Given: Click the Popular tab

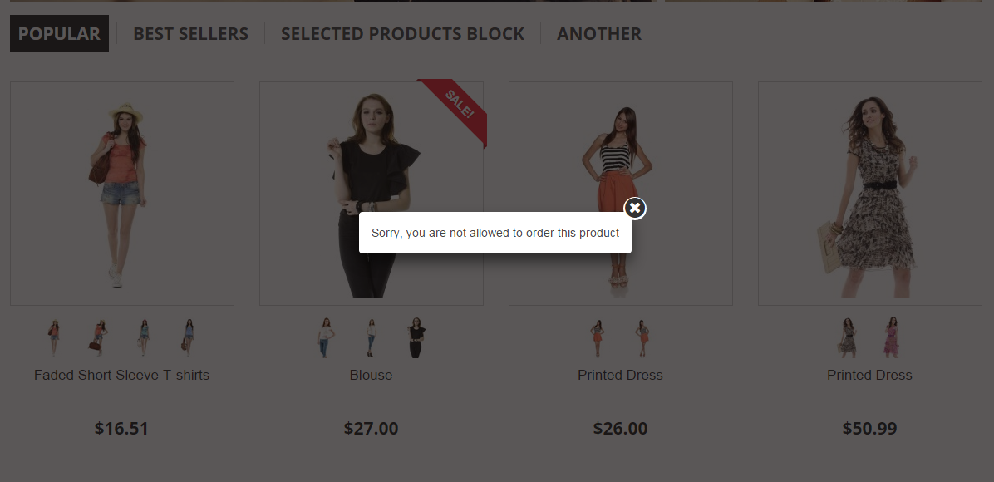Looking at the screenshot, I should pos(59,34).
